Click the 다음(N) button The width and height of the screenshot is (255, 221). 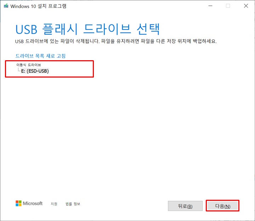coord(222,206)
